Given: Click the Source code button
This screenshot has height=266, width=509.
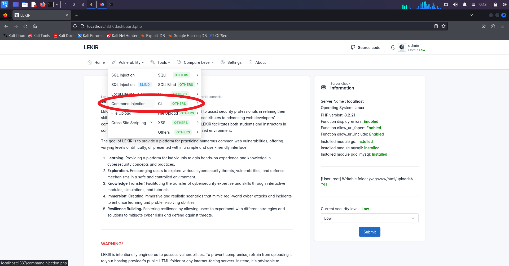Looking at the screenshot, I should pos(366,48).
